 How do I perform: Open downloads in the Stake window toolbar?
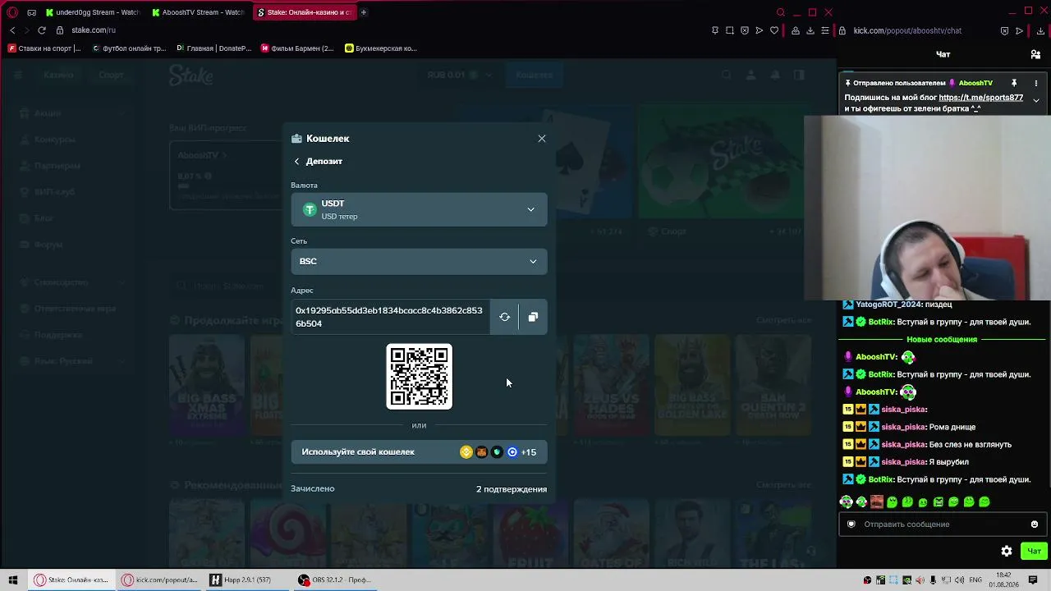[x=810, y=30]
